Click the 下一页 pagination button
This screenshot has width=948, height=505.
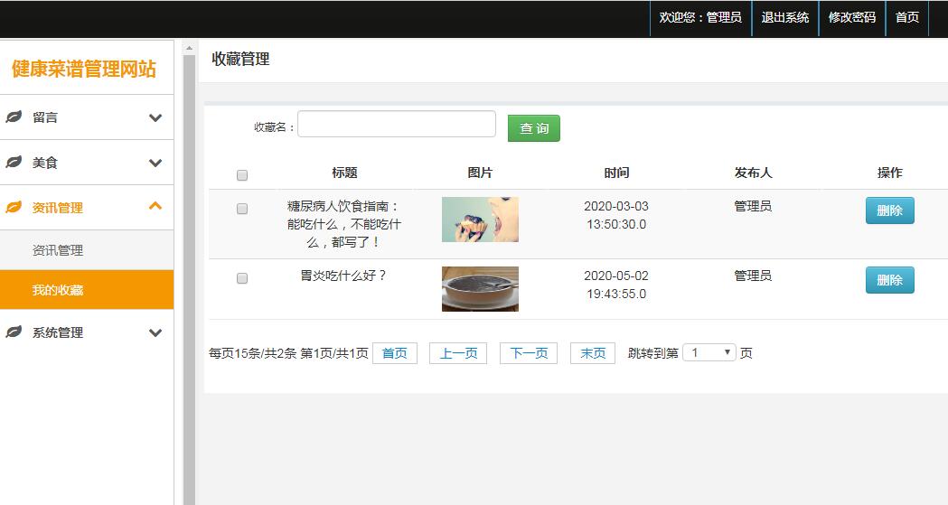529,352
